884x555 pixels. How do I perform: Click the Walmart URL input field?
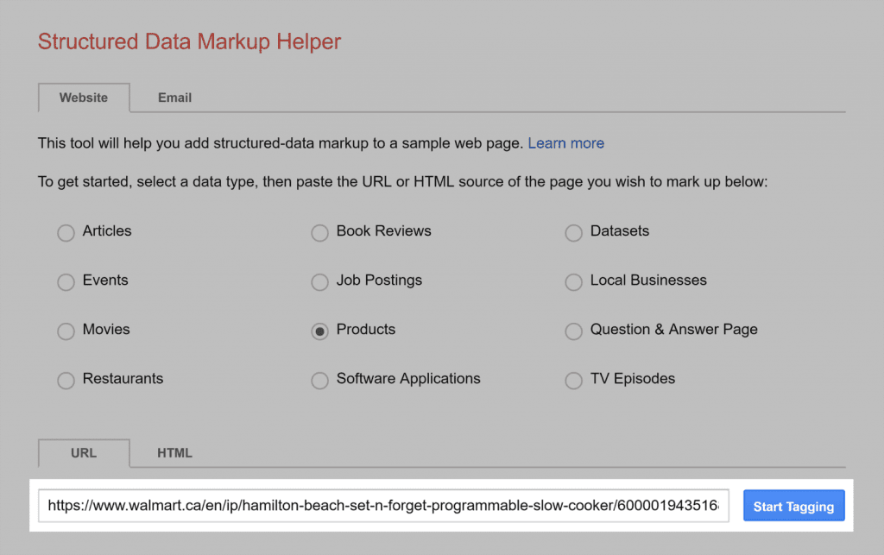coord(383,506)
